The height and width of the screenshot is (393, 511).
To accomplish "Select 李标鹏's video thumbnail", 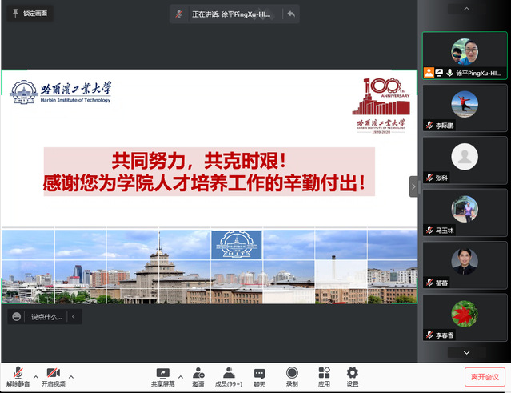I will [x=465, y=107].
